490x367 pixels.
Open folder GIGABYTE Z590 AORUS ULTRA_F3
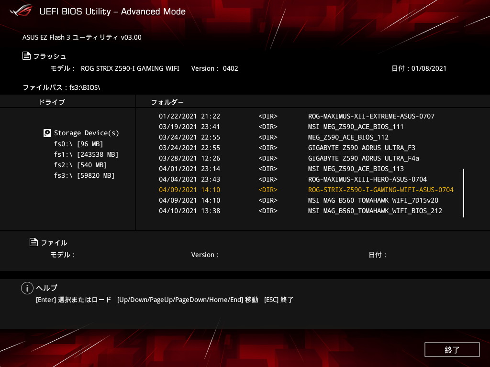(362, 148)
